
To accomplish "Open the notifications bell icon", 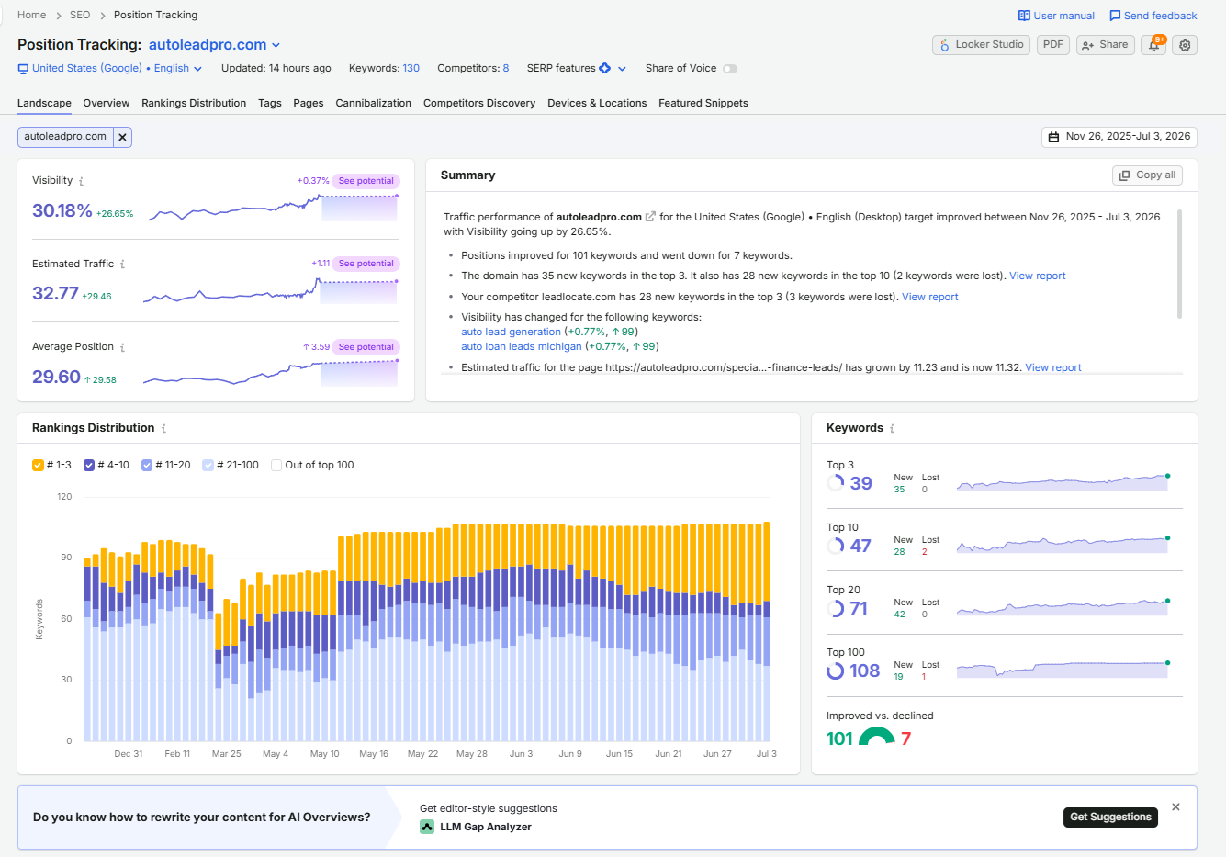I will pos(1153,45).
